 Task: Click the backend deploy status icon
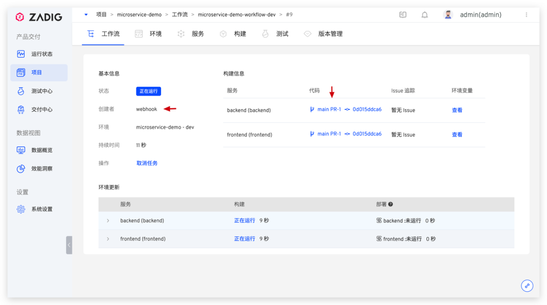point(379,220)
